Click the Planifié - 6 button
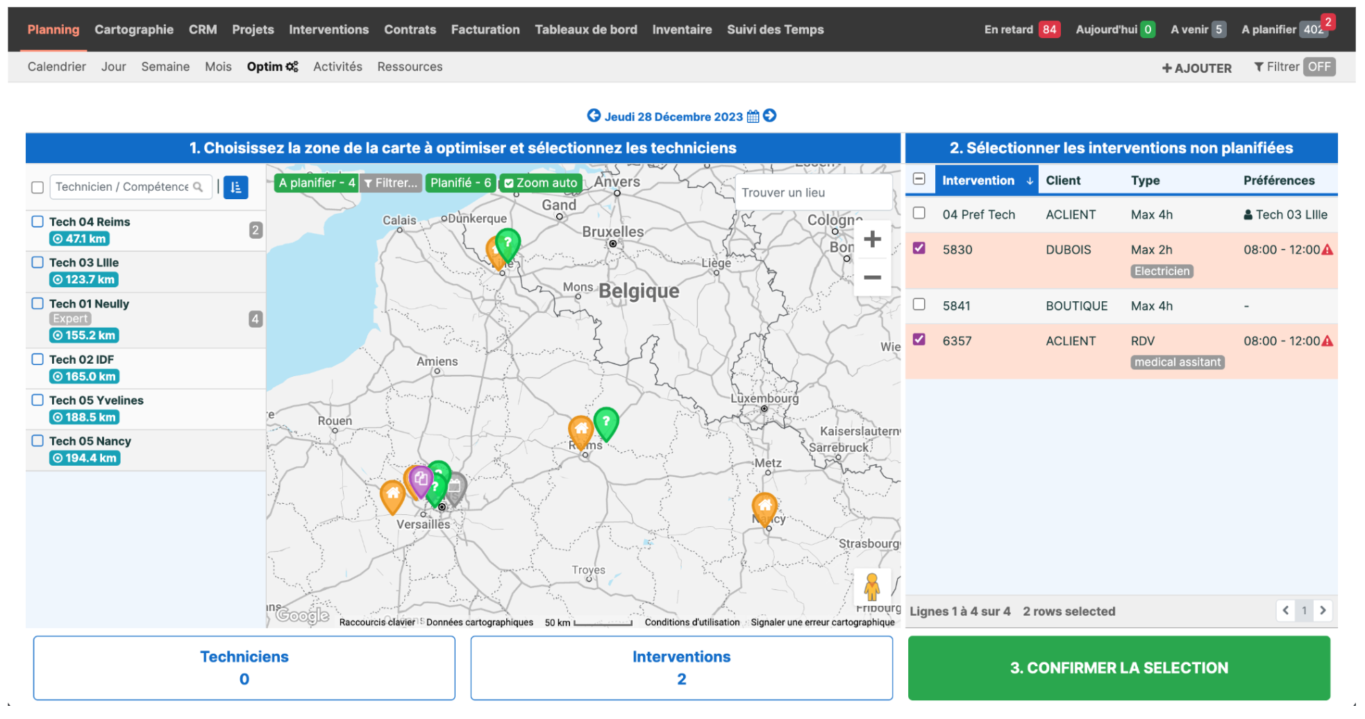 (461, 183)
